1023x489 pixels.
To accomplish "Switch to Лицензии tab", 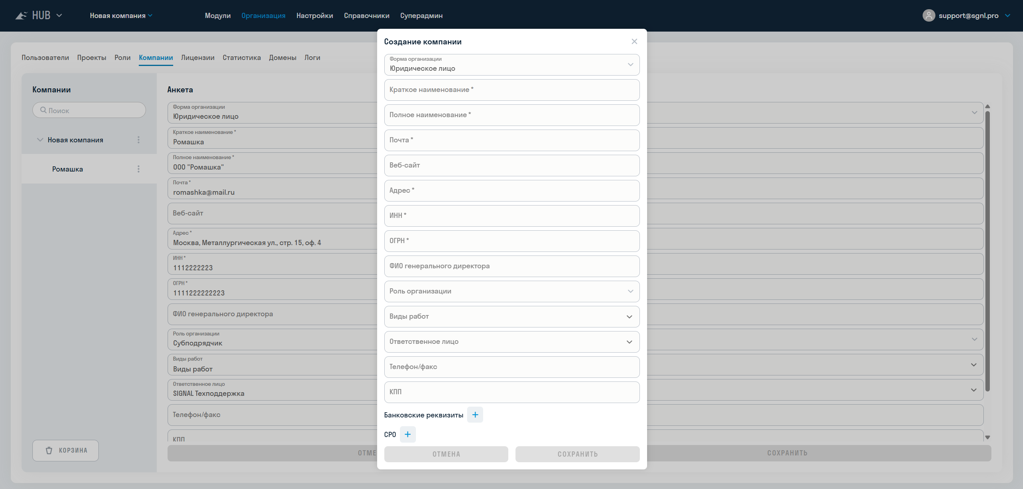I will 198,58.
